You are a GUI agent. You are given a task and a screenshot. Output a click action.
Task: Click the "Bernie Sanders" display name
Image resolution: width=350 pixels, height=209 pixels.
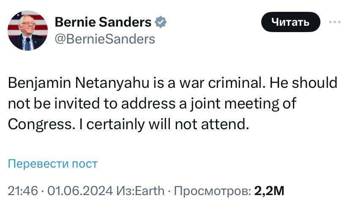pyautogui.click(x=103, y=22)
